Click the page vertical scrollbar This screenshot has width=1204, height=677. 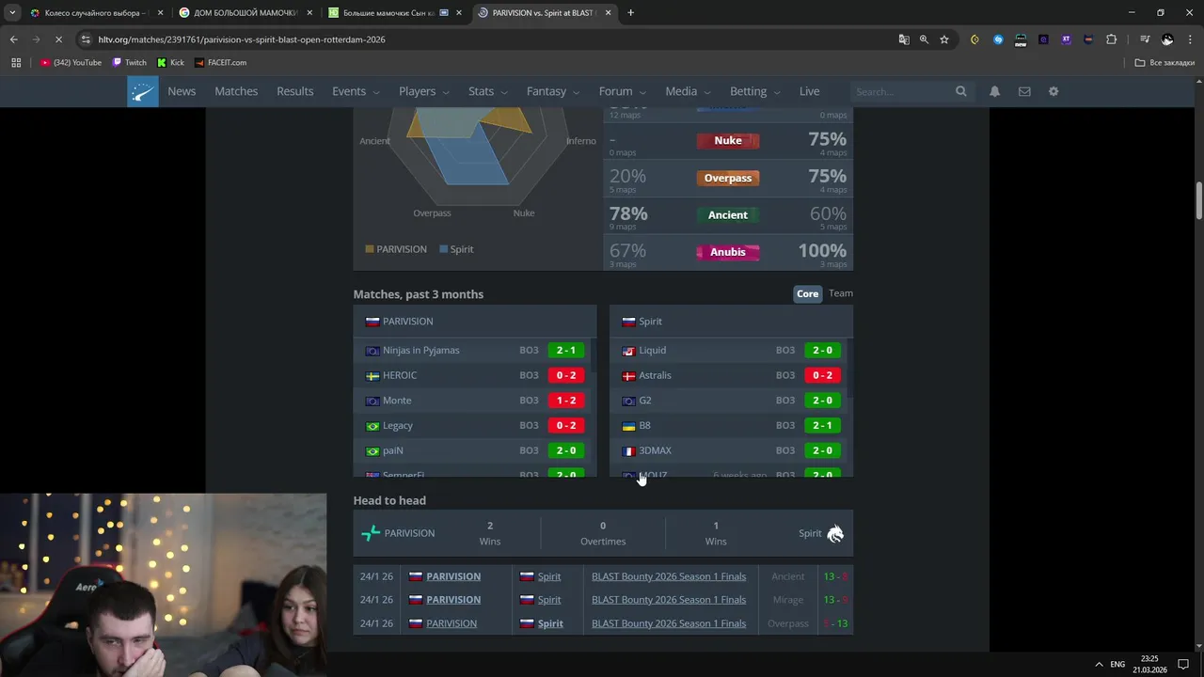click(1199, 202)
